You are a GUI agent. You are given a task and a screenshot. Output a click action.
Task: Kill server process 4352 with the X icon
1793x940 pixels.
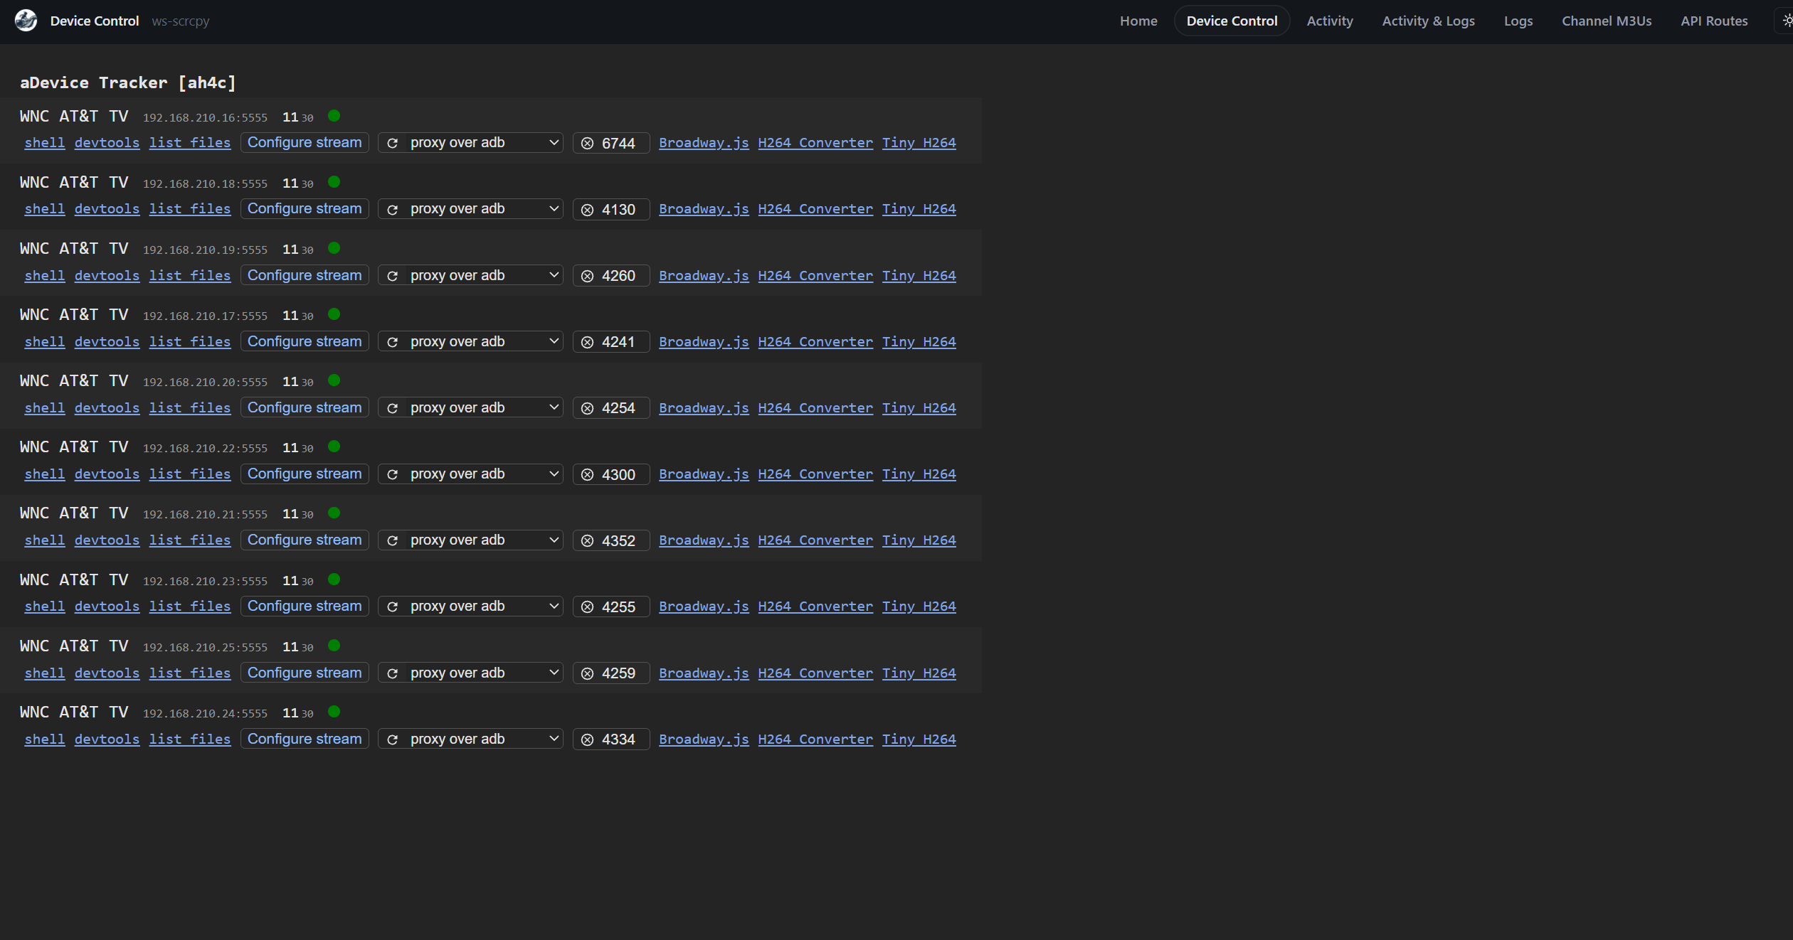(x=587, y=540)
